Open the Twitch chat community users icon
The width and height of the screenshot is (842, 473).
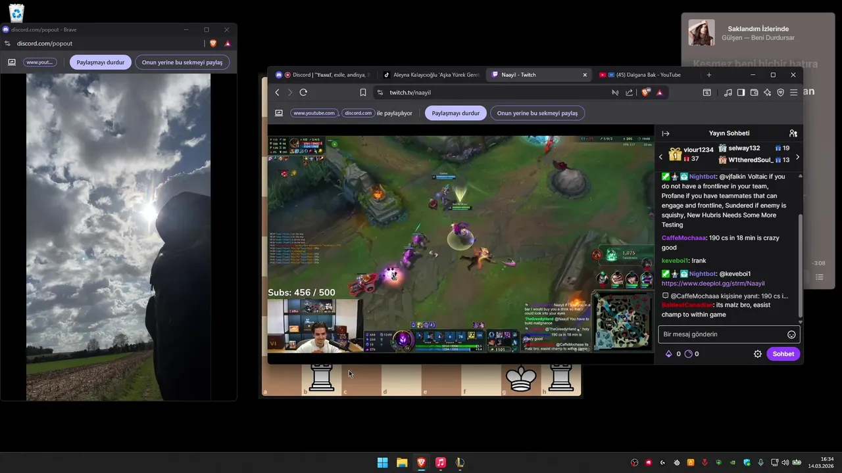pyautogui.click(x=793, y=133)
